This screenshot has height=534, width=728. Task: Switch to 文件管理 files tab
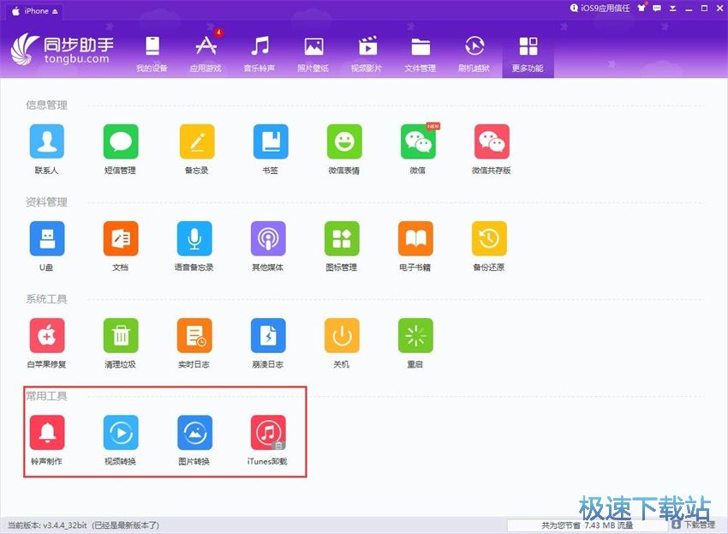[421, 54]
